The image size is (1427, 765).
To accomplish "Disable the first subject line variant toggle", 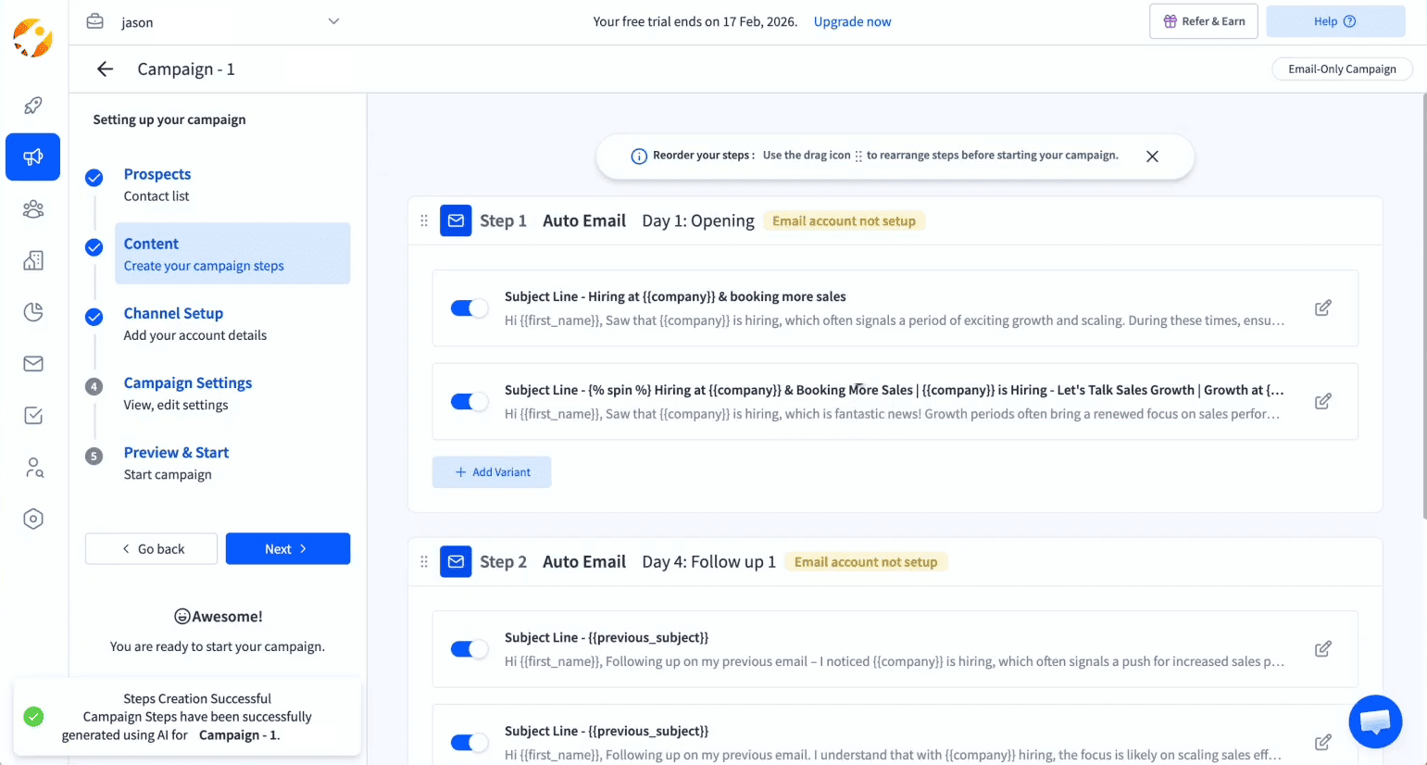I will [x=469, y=307].
